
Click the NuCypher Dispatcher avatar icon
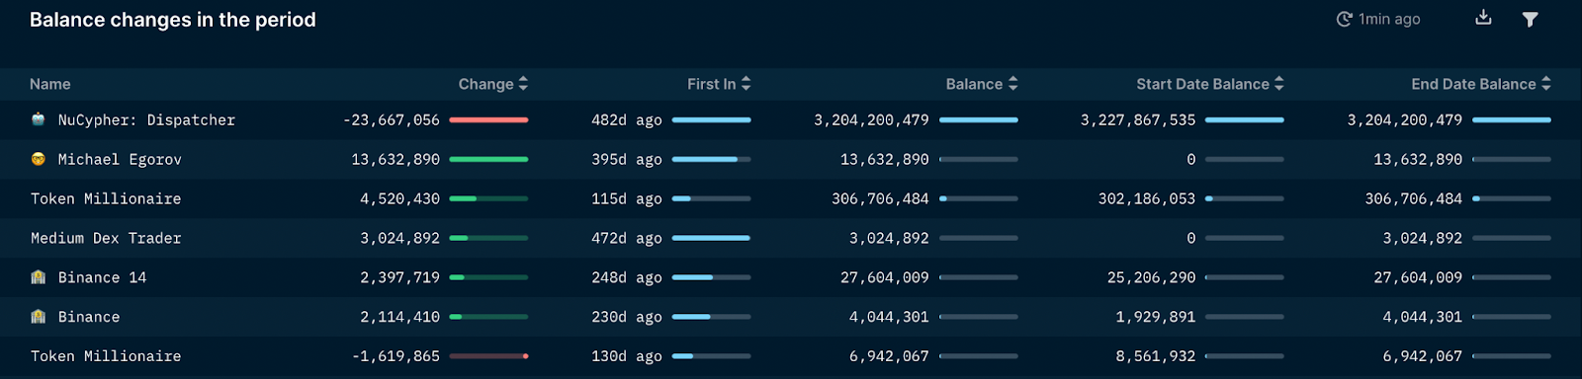coord(39,119)
